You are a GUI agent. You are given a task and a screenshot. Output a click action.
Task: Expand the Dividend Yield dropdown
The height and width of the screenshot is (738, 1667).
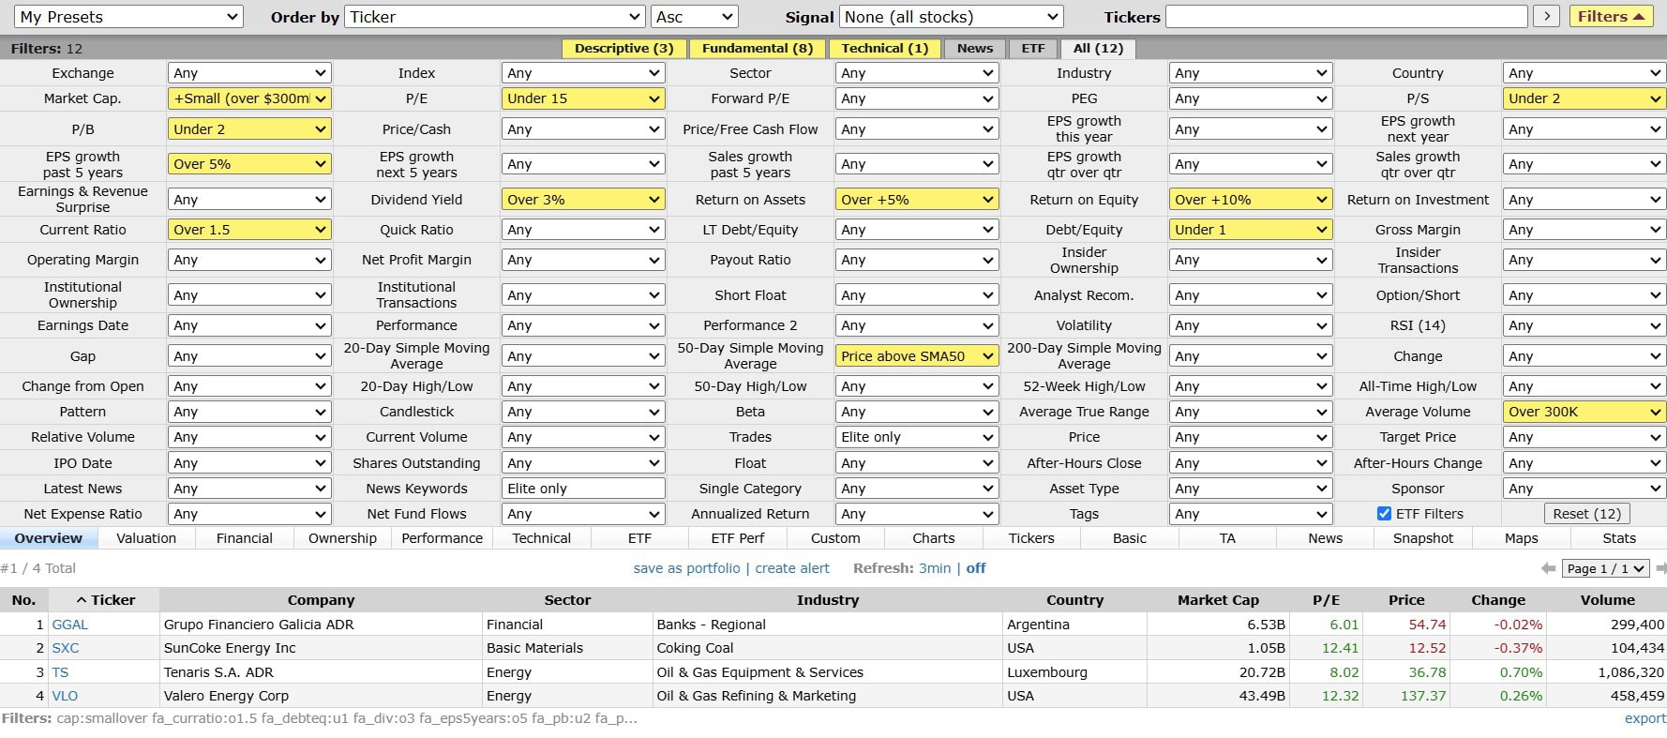point(583,200)
